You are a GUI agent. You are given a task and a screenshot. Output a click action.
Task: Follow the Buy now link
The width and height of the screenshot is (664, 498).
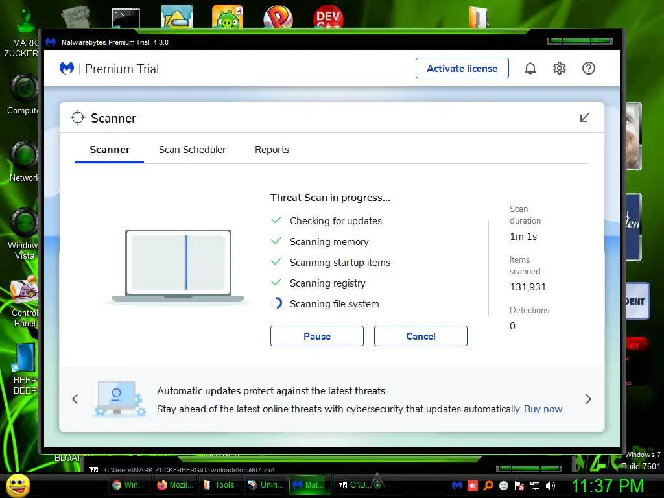click(543, 409)
